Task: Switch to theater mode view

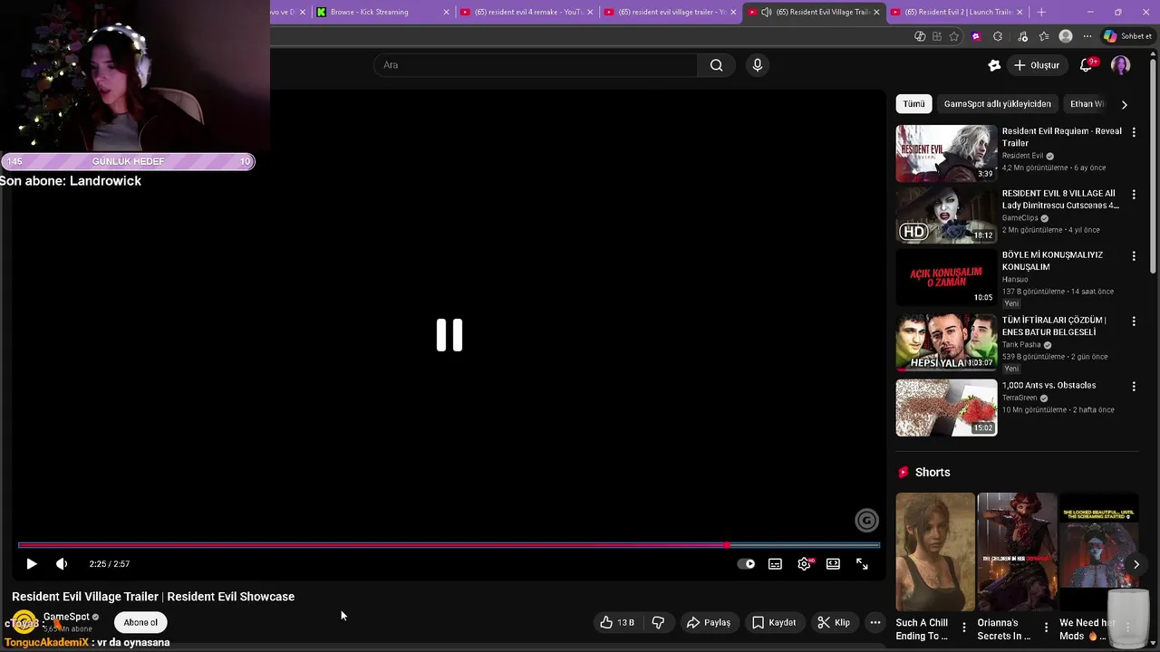Action: click(833, 563)
